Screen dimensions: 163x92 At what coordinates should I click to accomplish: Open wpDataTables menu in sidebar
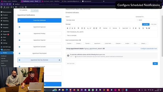(x=7, y=50)
